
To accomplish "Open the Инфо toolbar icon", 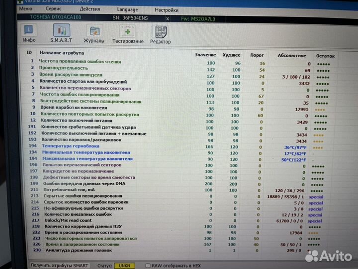I will pos(29,33).
